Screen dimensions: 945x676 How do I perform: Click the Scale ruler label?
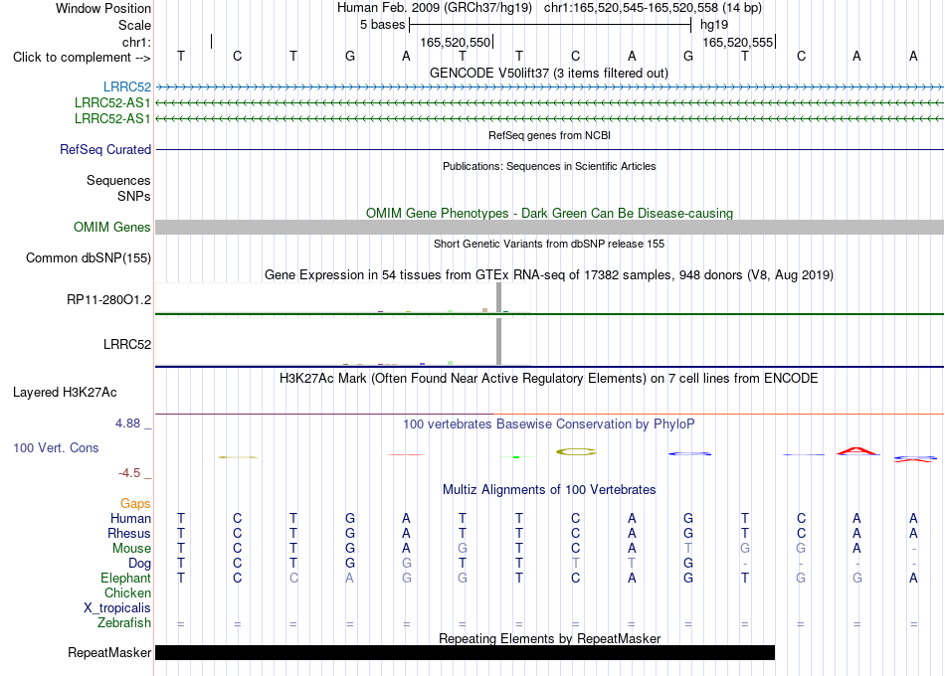(x=134, y=25)
